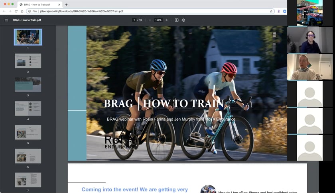Click the third blank avatar participant tile
This screenshot has height=193, width=335.
pyautogui.click(x=309, y=148)
